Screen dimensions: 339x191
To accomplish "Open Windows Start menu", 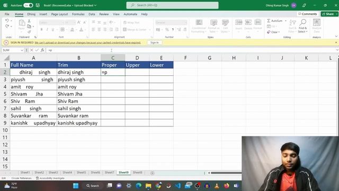I will tap(76, 186).
